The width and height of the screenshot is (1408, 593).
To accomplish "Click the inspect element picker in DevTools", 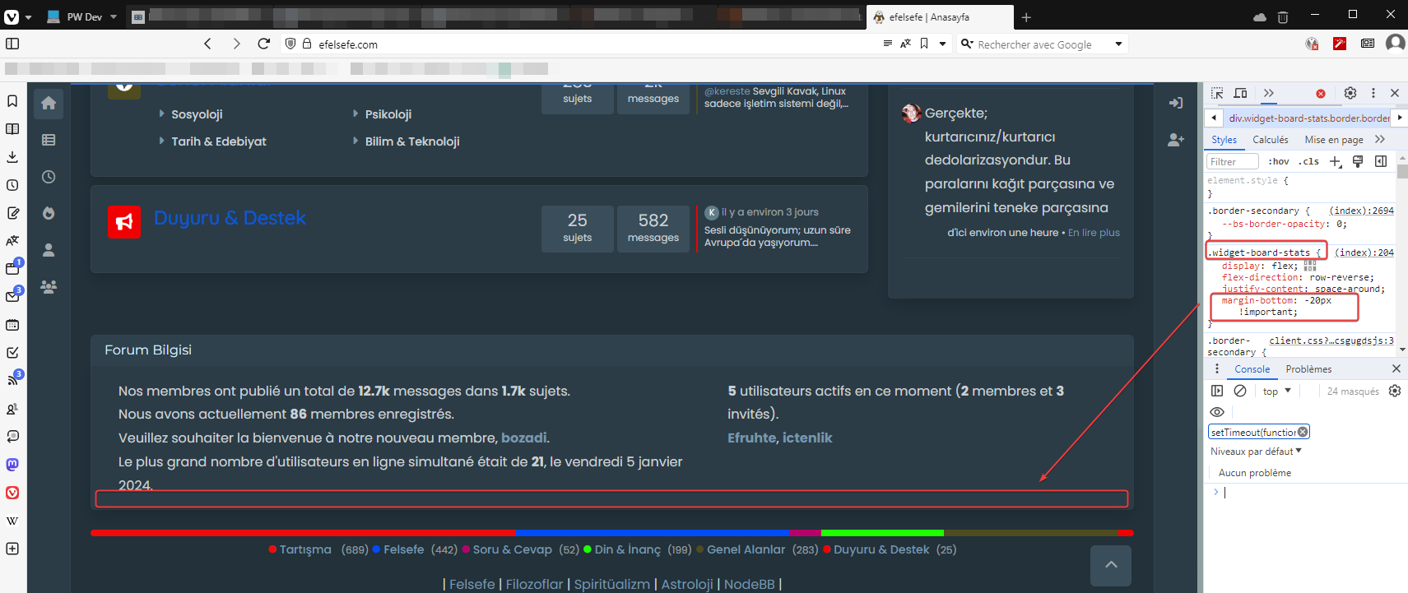I will click(x=1217, y=93).
